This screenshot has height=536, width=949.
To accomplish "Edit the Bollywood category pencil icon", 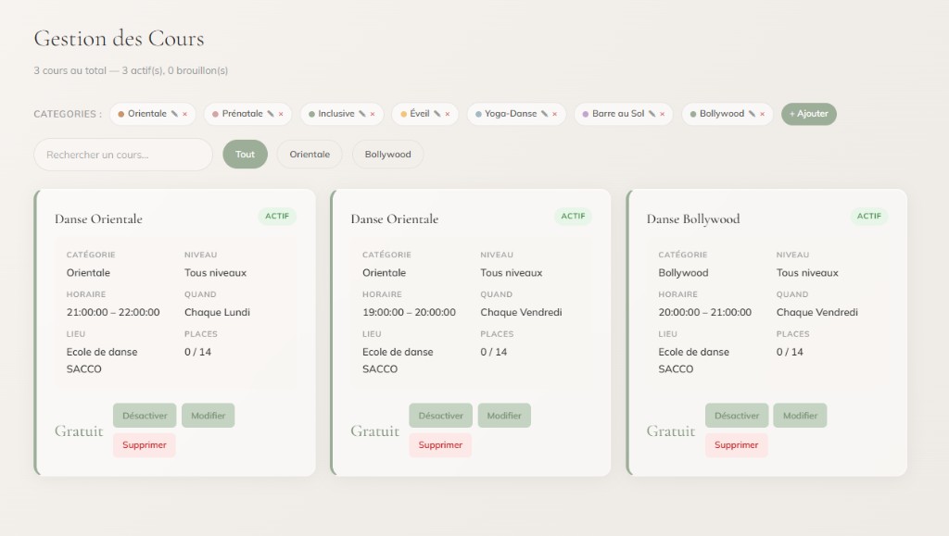I will pos(752,114).
